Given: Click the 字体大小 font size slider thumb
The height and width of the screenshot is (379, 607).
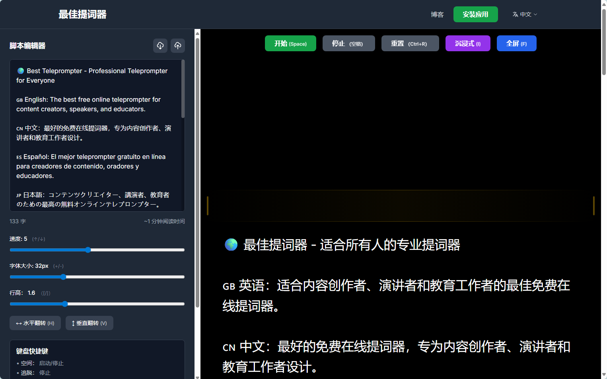Looking at the screenshot, I should [63, 277].
